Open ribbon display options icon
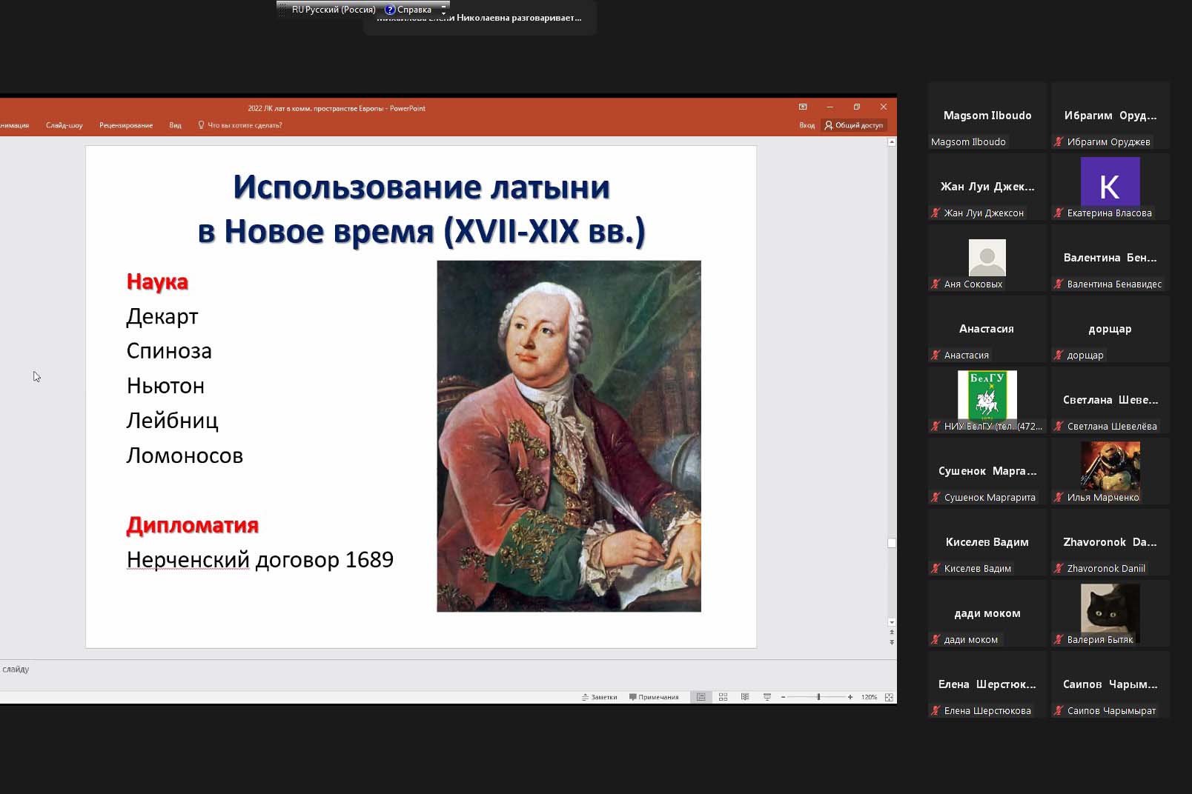This screenshot has height=794, width=1192. click(803, 107)
